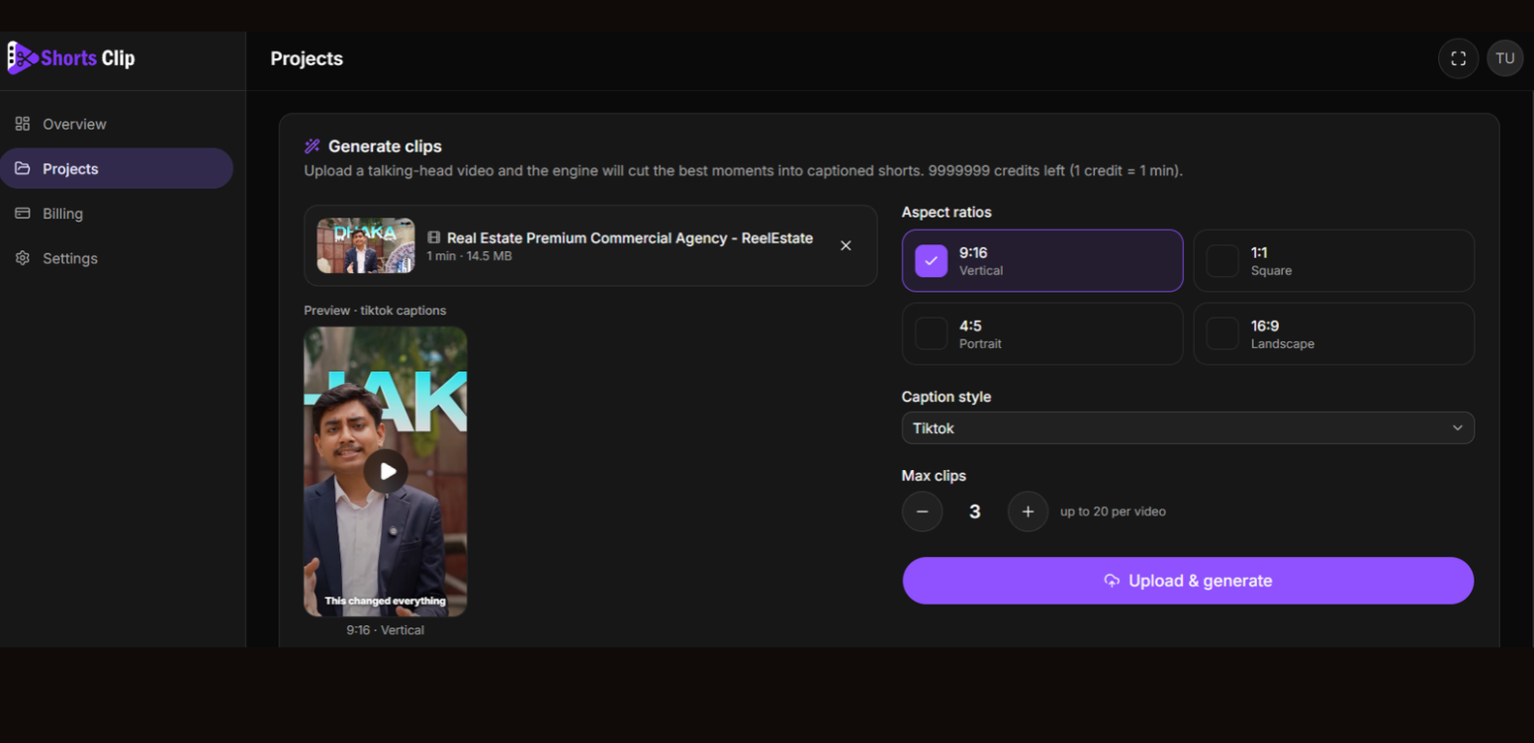
Task: Open the Overview menu item
Action: 117,124
